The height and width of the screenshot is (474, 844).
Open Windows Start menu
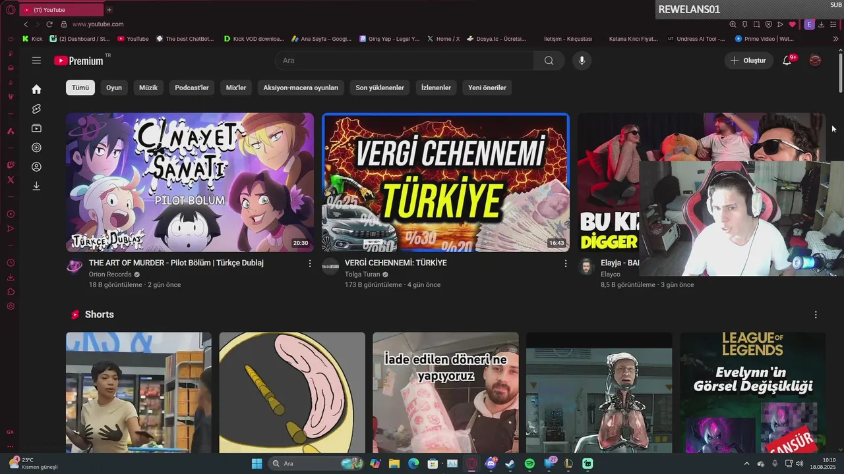tap(256, 463)
